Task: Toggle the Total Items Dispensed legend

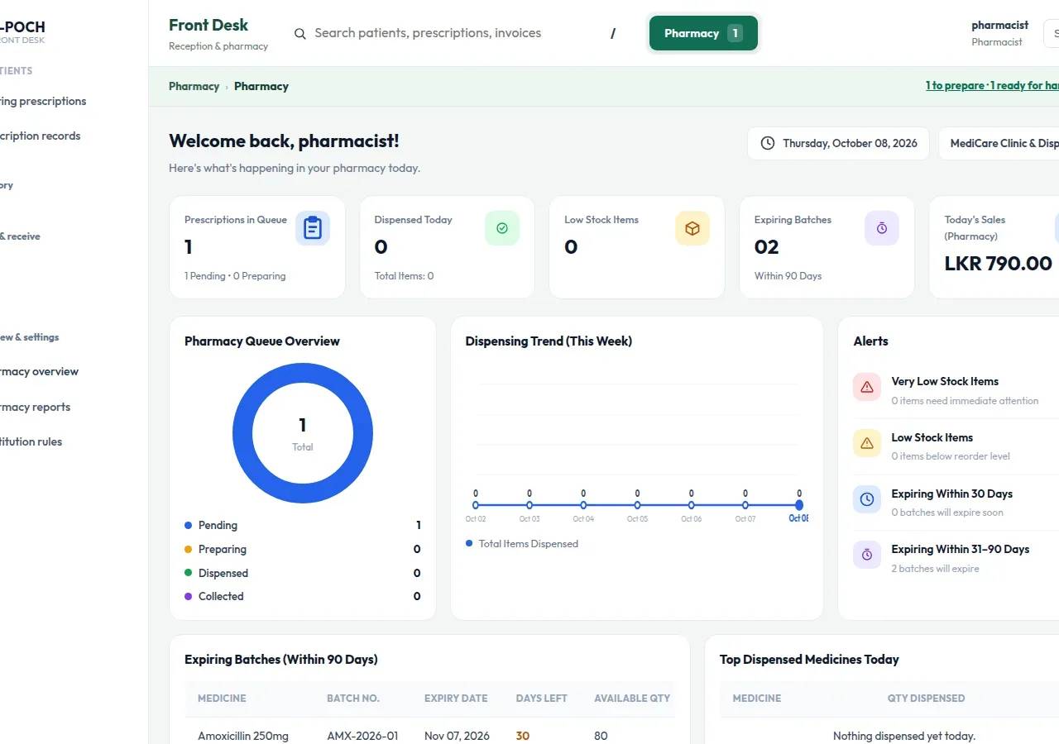Action: pyautogui.click(x=522, y=544)
